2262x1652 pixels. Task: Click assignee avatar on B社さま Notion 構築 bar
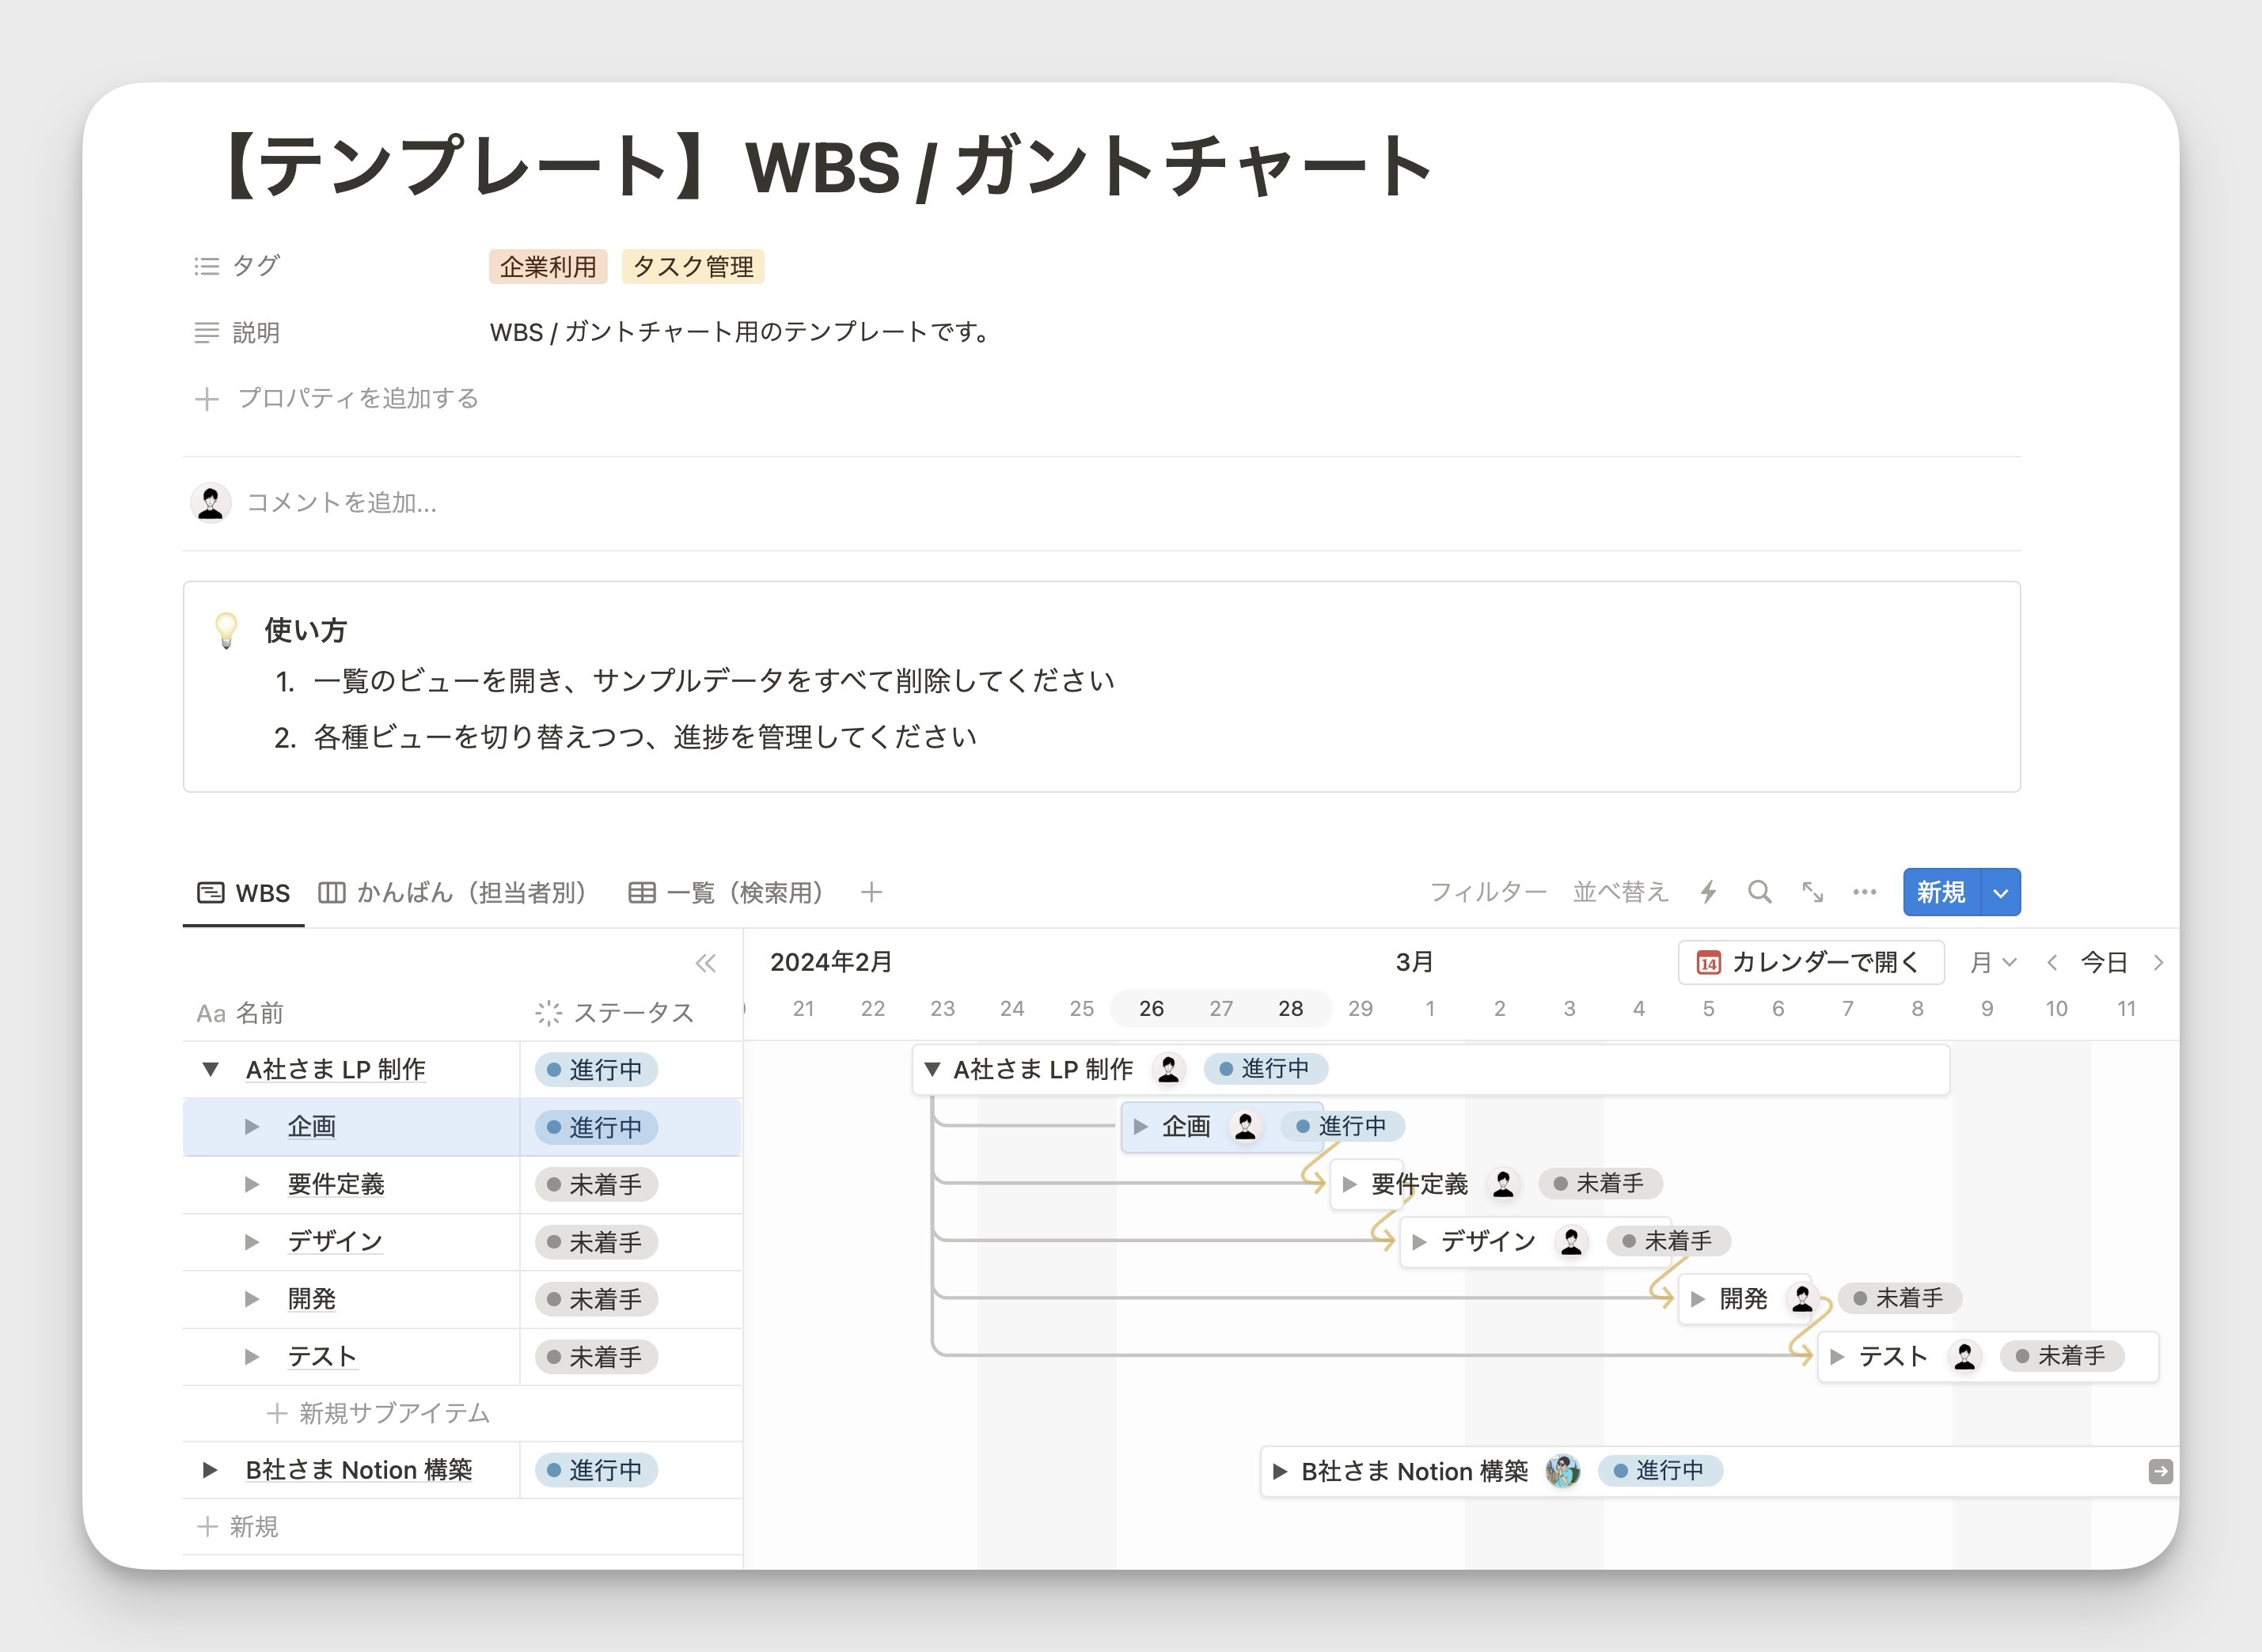pyautogui.click(x=1562, y=1470)
